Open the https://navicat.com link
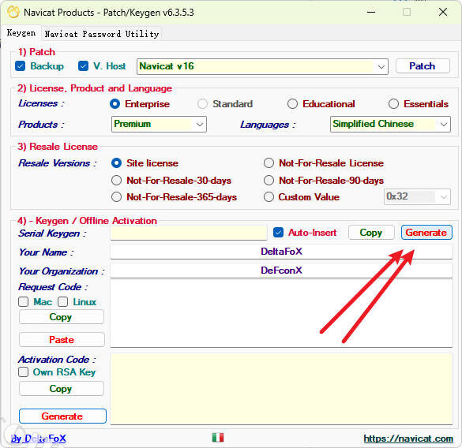Viewport: 462px width, 448px height. pyautogui.click(x=408, y=439)
